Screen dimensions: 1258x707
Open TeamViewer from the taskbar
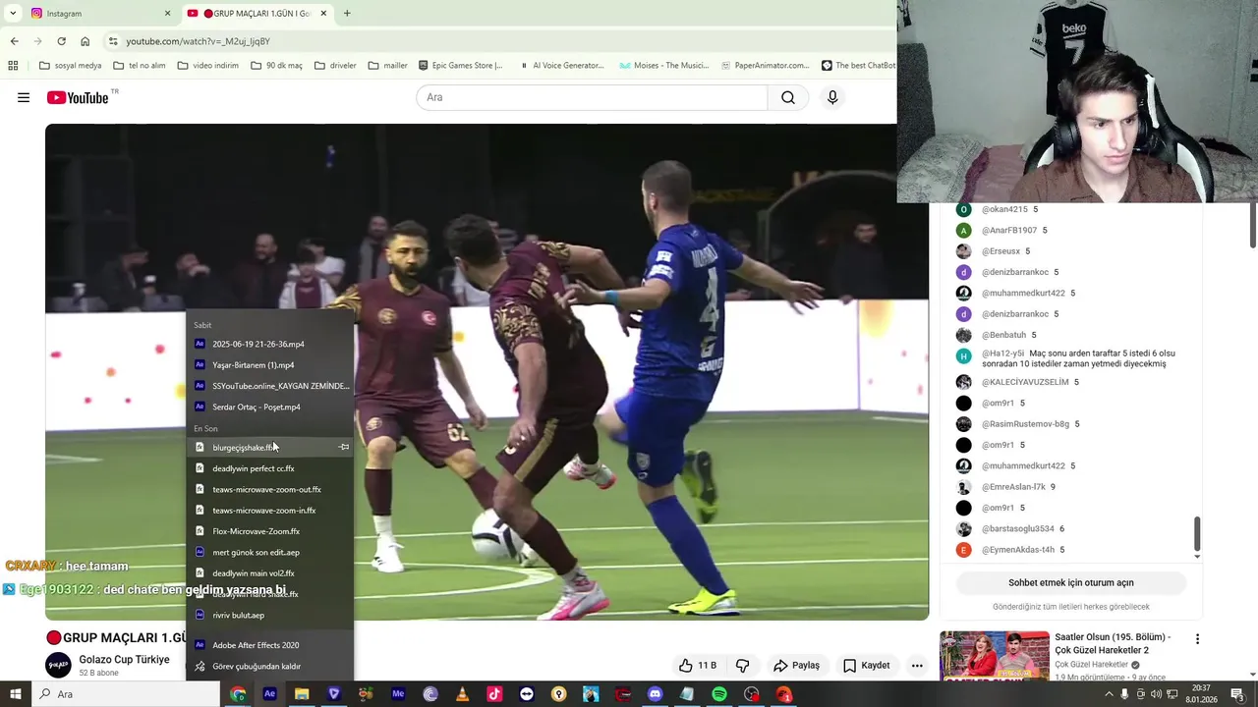click(x=527, y=694)
